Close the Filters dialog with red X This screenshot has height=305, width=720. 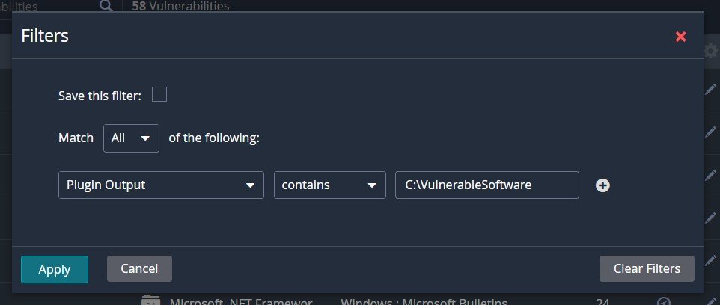click(680, 37)
